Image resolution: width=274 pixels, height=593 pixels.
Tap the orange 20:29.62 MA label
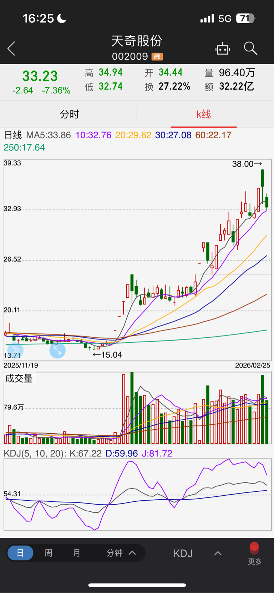pyautogui.click(x=133, y=135)
